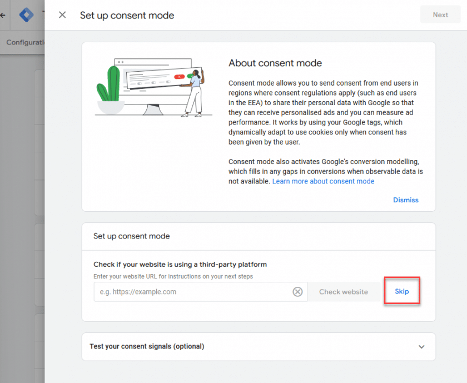
Task: Clear the URL field using the circled X icon
Action: pyautogui.click(x=297, y=292)
